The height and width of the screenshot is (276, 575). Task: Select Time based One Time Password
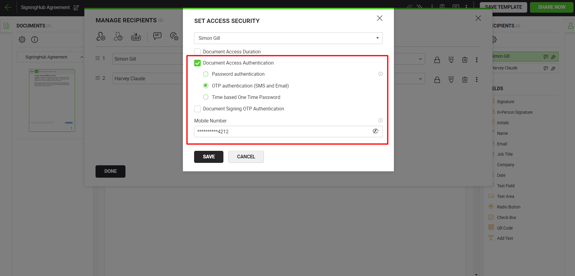(x=206, y=97)
